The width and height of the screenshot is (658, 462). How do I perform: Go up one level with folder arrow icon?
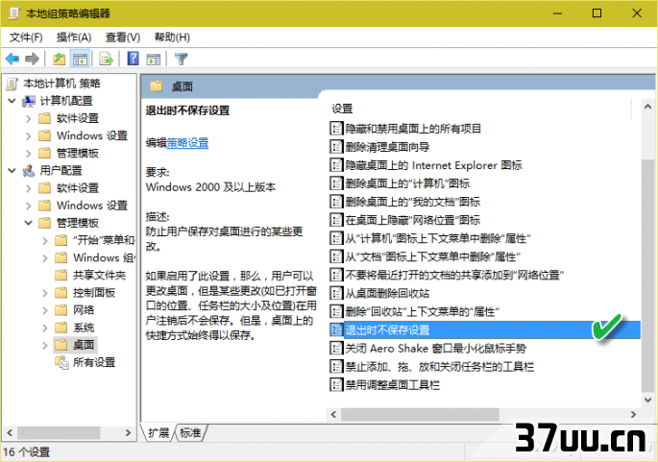pyautogui.click(x=59, y=59)
